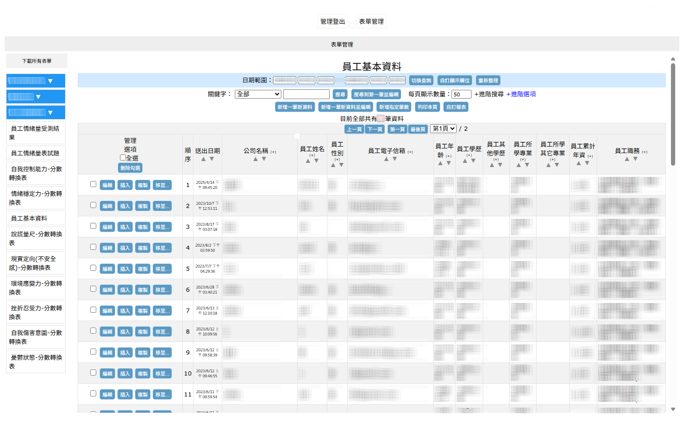Click the 管理登出 logout button

[x=332, y=21]
